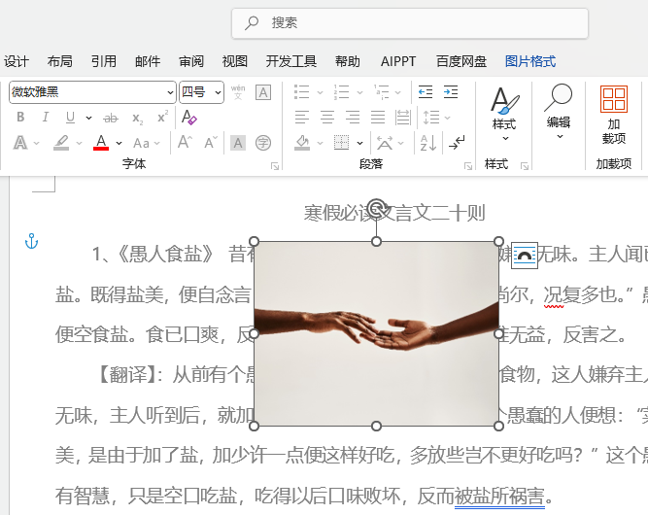
Task: Switch to the References (引用) tab
Action: point(104,61)
